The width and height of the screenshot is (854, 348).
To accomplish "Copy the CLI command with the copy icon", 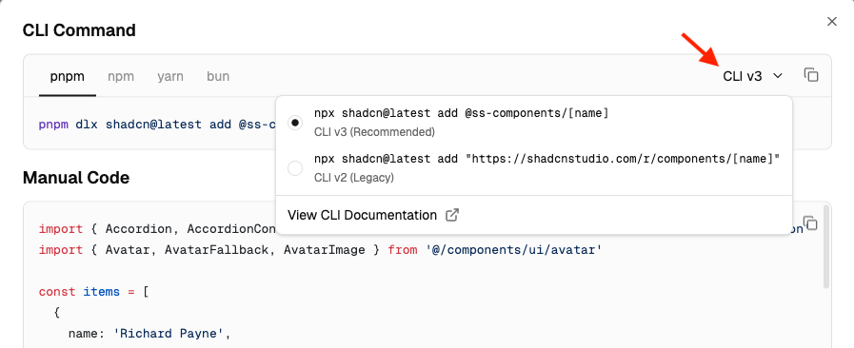I will [x=811, y=75].
